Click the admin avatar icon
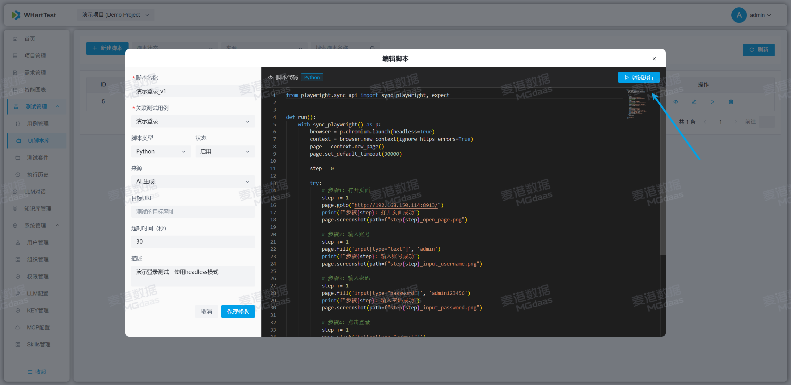Viewport: 791px width, 385px height. pyautogui.click(x=739, y=15)
